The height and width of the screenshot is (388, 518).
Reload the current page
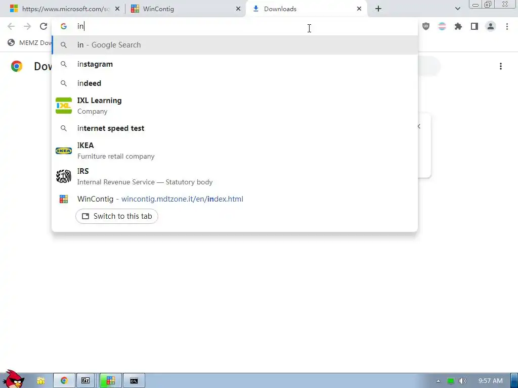(x=44, y=26)
